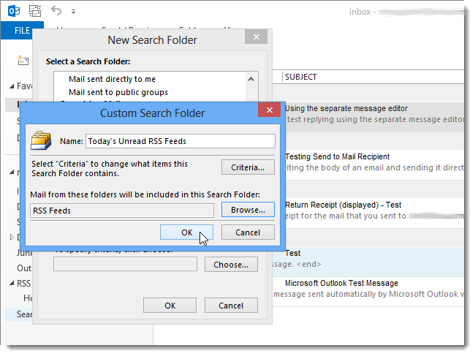The width and height of the screenshot is (475, 356).
Task: Confirm Custom Search Folder with OK
Action: point(186,232)
